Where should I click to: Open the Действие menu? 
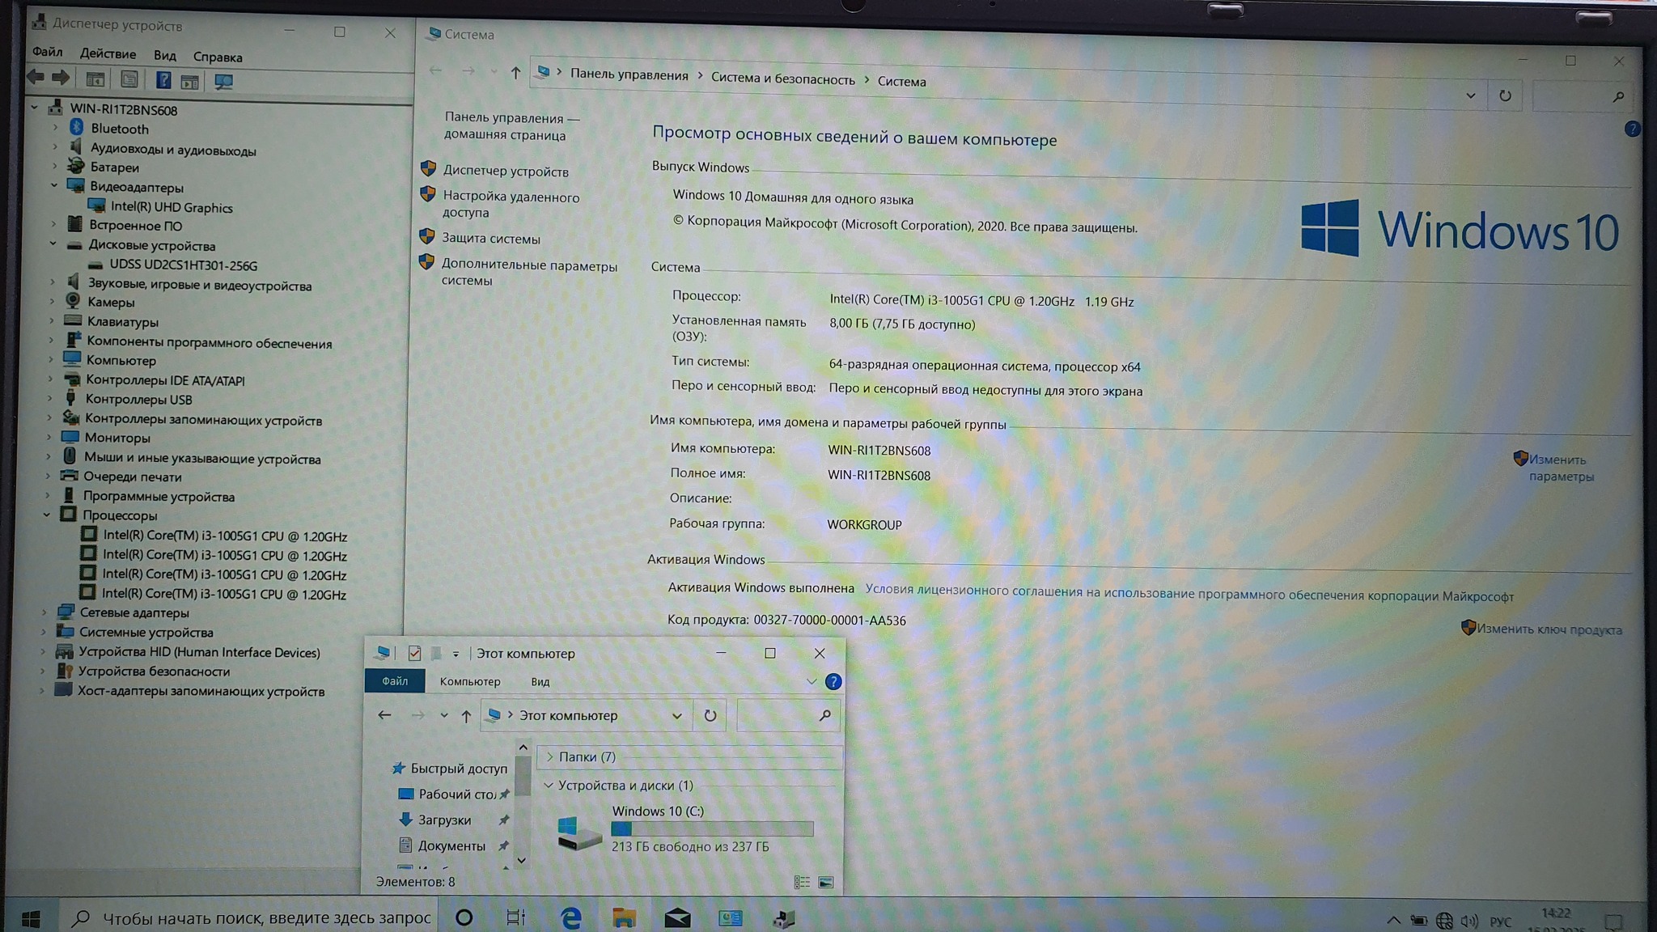click(108, 54)
